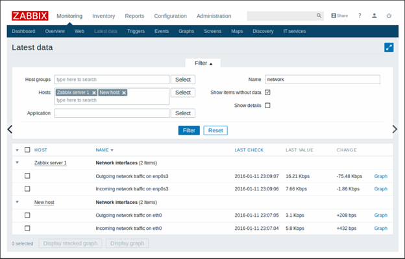Toggle Show items without data checkbox

[267, 92]
